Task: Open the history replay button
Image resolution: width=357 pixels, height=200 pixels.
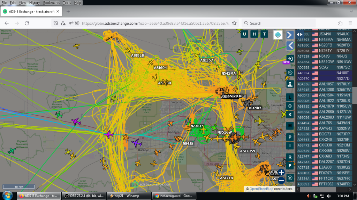Action: pyautogui.click(x=290, y=178)
